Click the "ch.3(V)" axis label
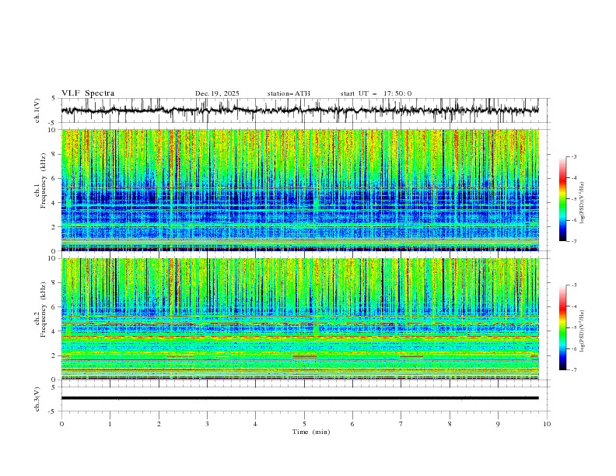616x476 pixels. pos(37,399)
